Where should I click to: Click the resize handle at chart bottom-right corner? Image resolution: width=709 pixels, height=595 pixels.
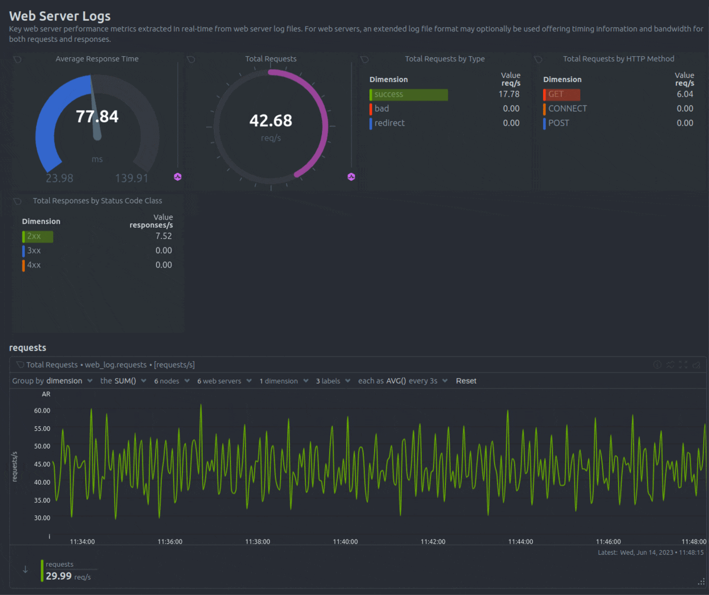tap(701, 581)
